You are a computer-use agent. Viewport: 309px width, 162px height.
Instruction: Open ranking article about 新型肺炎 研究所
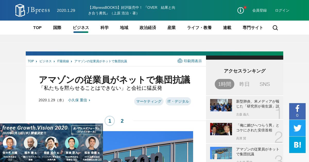(x=258, y=104)
